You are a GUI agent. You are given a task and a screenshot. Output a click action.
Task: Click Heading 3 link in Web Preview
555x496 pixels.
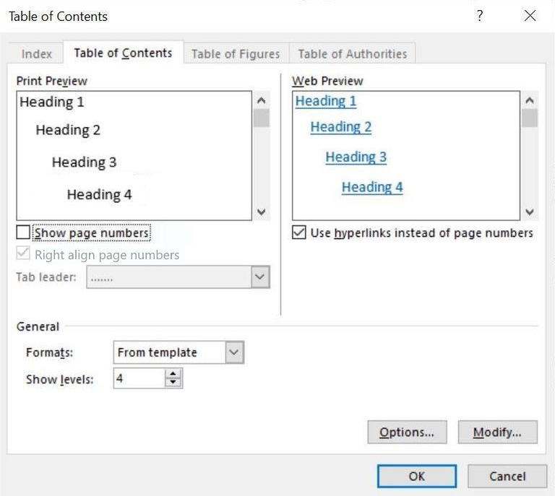pos(356,157)
